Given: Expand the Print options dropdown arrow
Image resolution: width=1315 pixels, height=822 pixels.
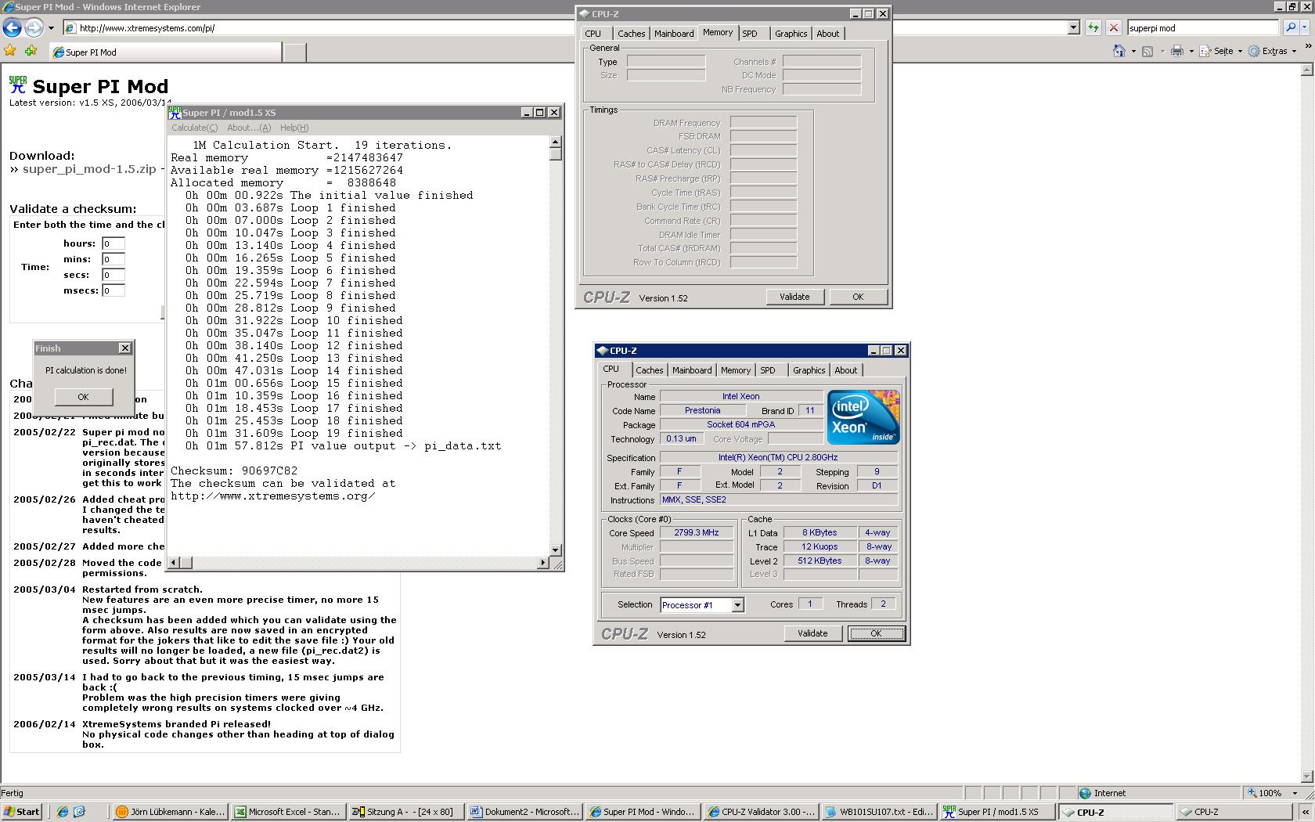Looking at the screenshot, I should coord(1191,51).
